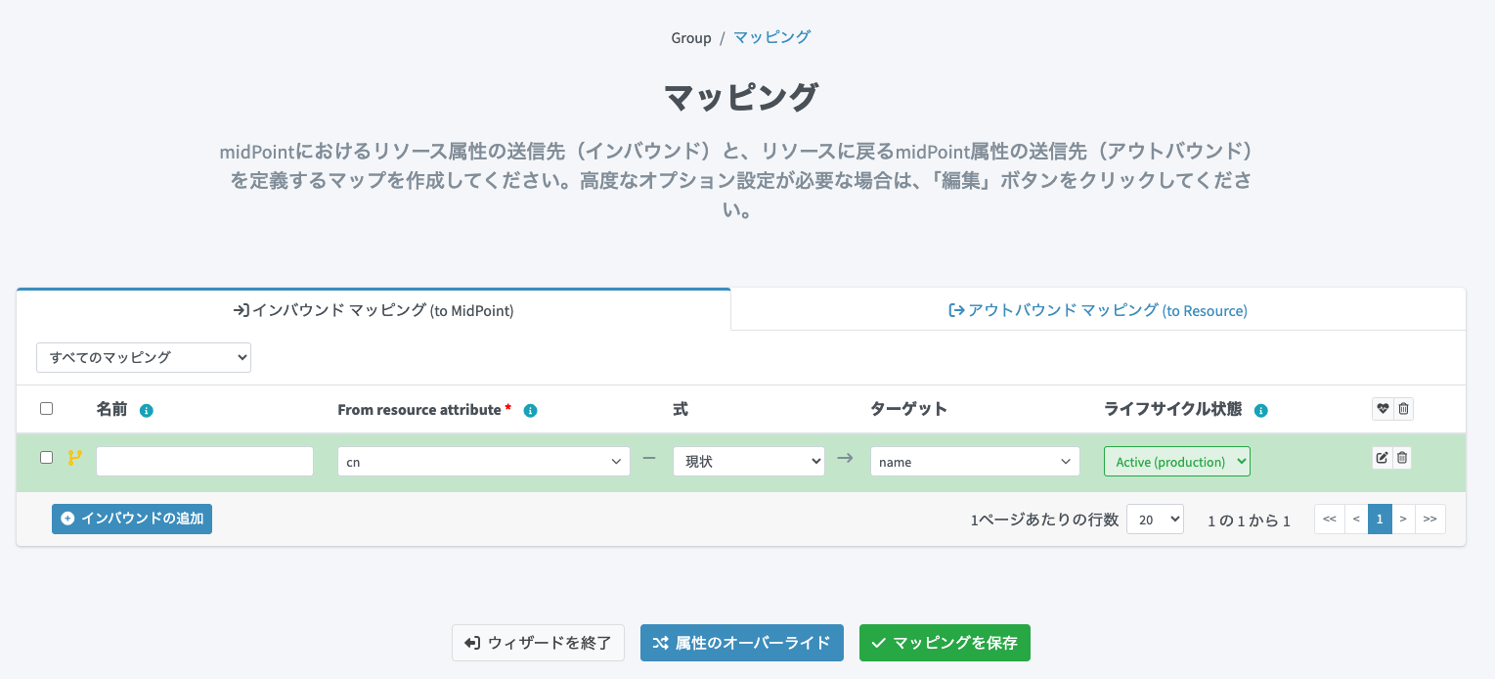This screenshot has height=679, width=1495.
Task: Click the 名前 column header
Action: coord(111,410)
